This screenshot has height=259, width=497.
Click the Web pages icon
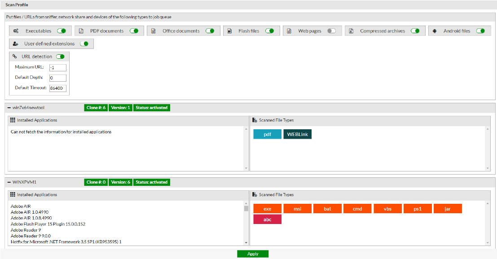coord(289,31)
